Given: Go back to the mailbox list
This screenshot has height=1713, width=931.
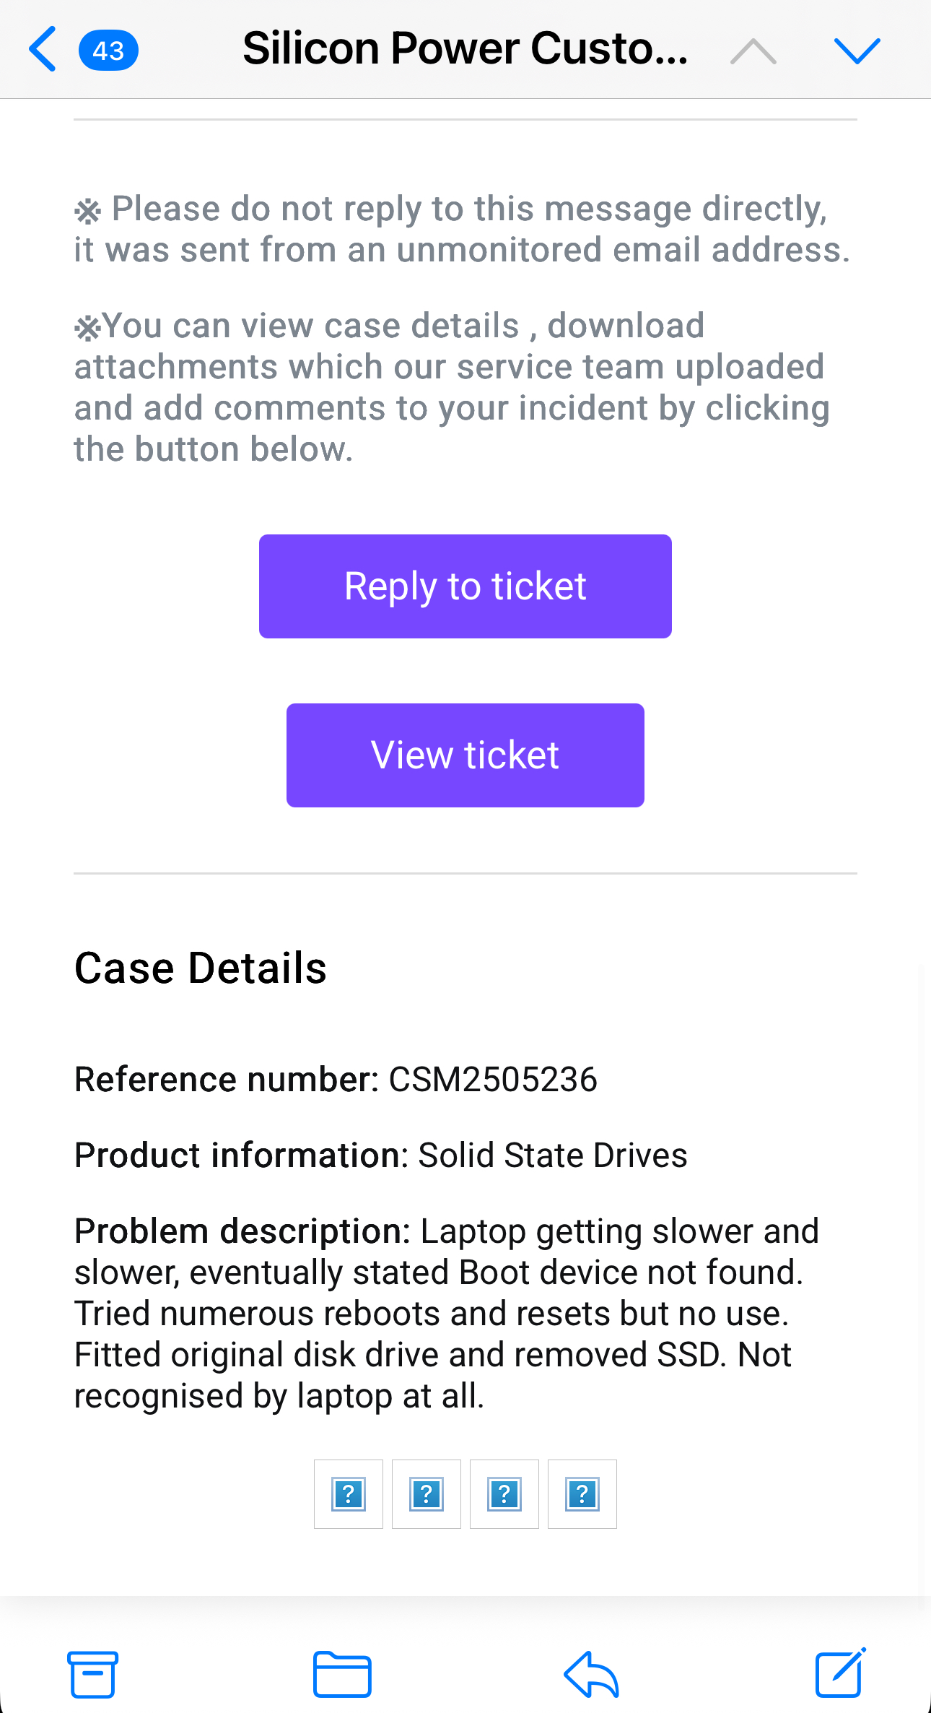Looking at the screenshot, I should pos(43,49).
